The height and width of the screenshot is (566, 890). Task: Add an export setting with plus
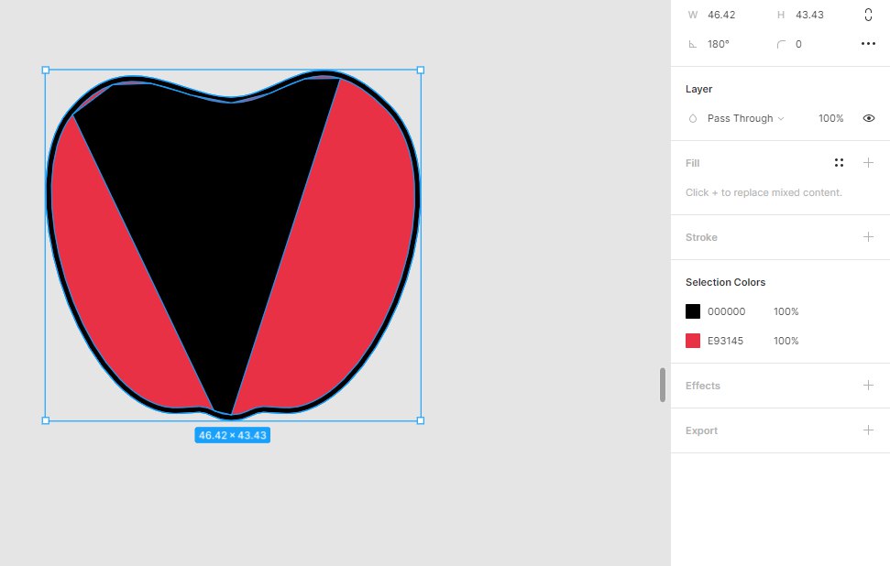click(x=868, y=430)
